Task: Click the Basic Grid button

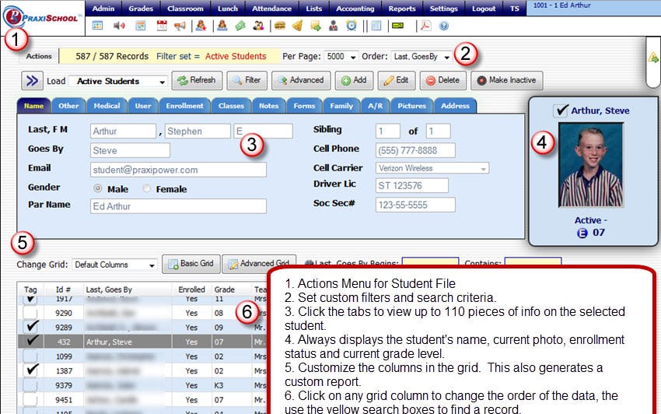Action: [x=191, y=264]
